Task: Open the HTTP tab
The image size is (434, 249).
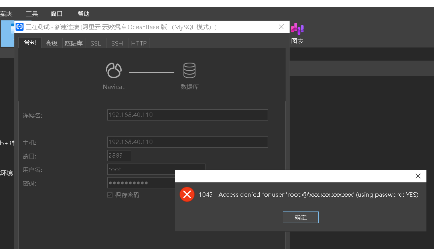Action: 139,43
